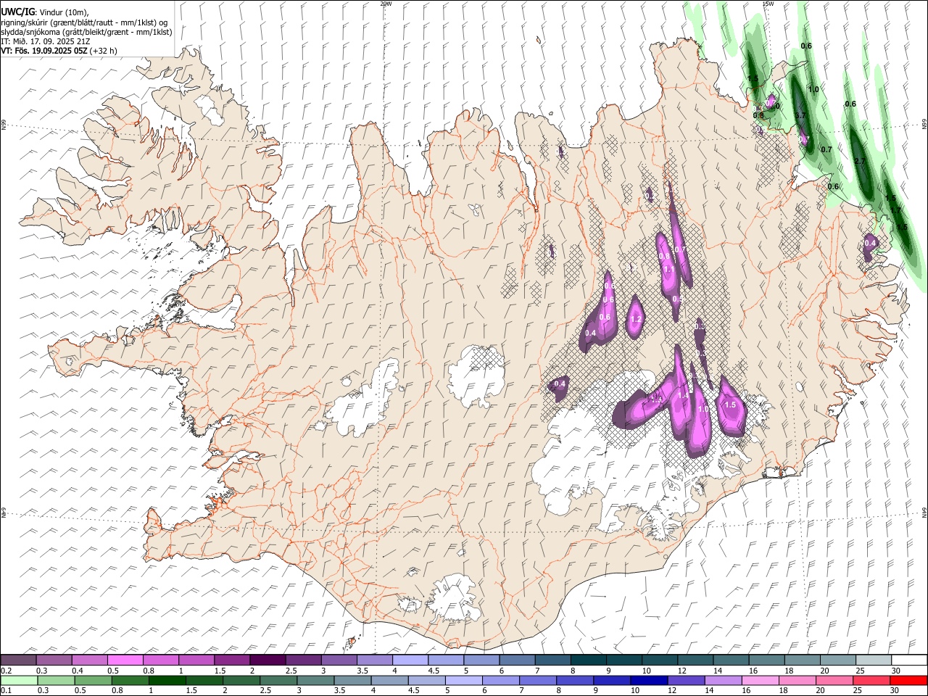
Task: Click the top legend swatch between 0.2 and 0.3
Action: click(x=19, y=660)
